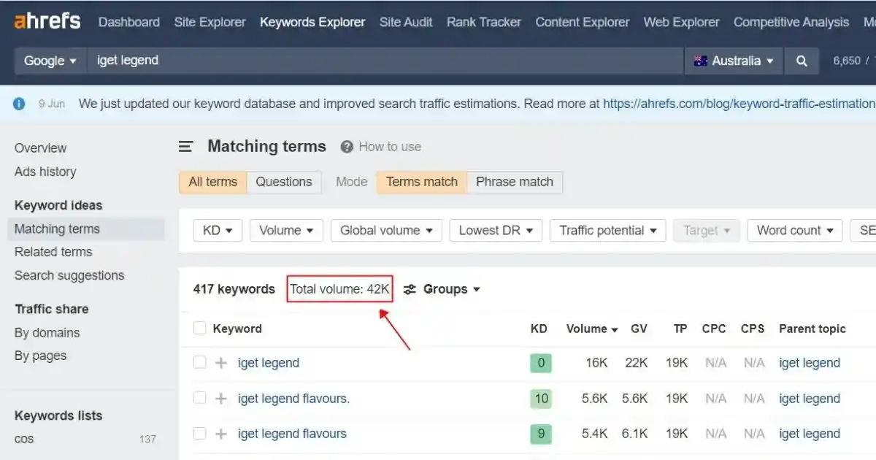Tick the select-all Keyword header checkbox
Screen dimensions: 876x460
point(199,329)
